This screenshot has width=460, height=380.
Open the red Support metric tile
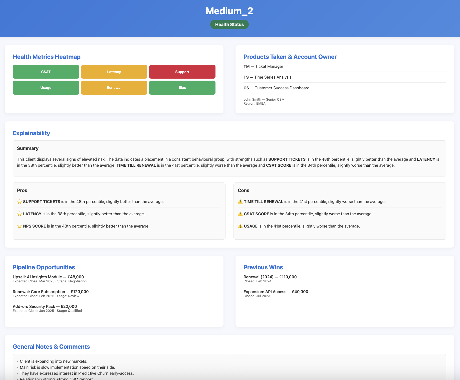coord(182,72)
